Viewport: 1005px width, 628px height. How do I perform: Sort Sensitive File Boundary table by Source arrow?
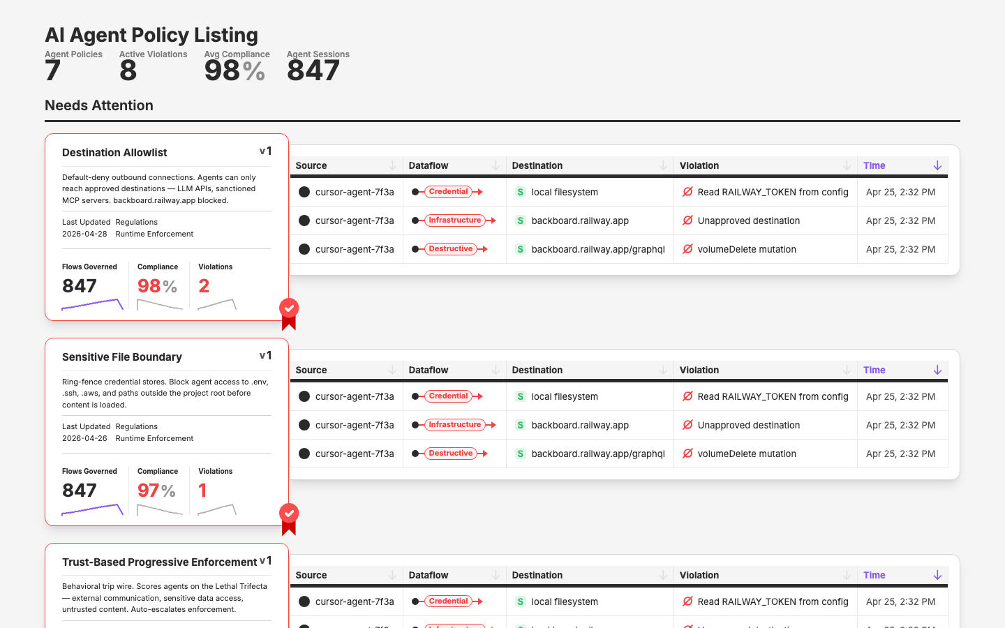(392, 370)
